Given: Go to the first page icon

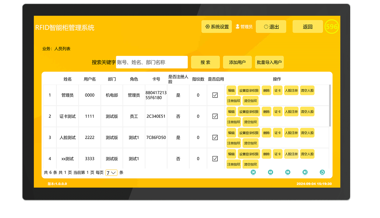Looking at the screenshot, I should [x=253, y=172].
